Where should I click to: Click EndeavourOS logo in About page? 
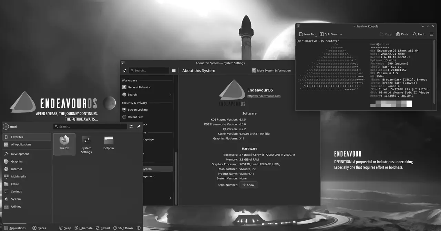(x=232, y=93)
